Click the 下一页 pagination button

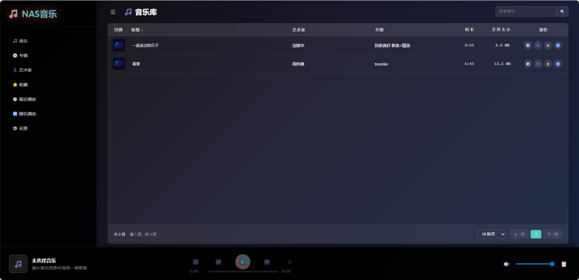552,234
